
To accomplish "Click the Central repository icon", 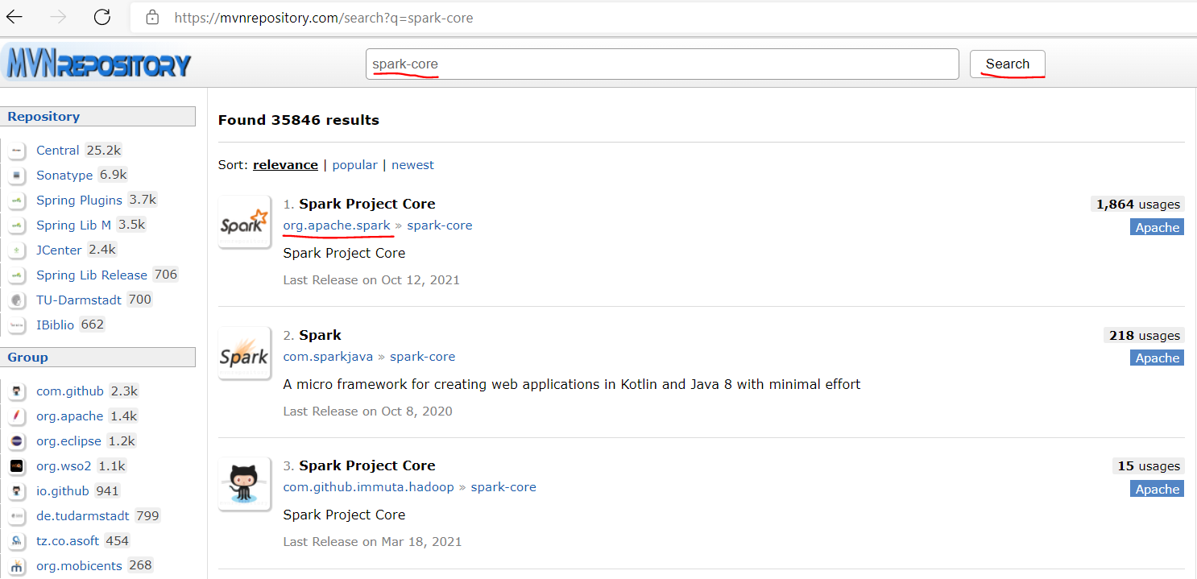I will coord(17,151).
